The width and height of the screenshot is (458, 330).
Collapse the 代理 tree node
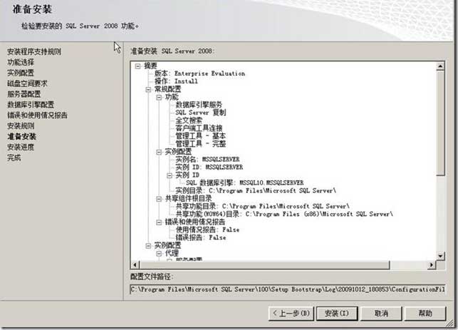tap(159, 254)
